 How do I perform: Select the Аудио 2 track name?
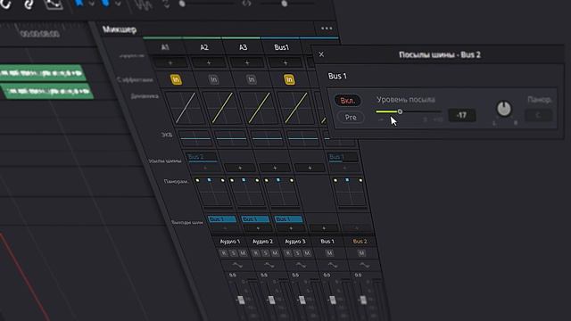coord(262,242)
